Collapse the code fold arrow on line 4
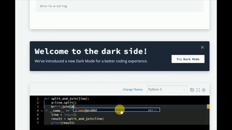Viewport: 232px width, 130px height. tap(42, 111)
